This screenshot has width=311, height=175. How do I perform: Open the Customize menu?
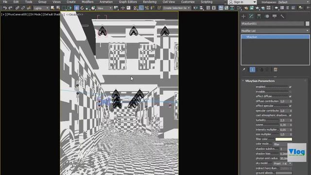pyautogui.click(x=188, y=2)
